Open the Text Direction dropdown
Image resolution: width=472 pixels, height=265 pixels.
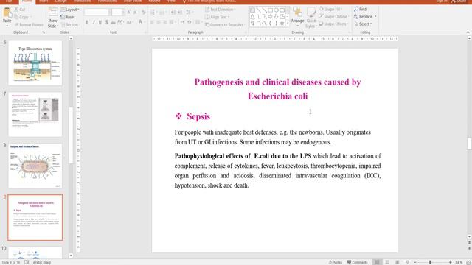[x=221, y=10]
